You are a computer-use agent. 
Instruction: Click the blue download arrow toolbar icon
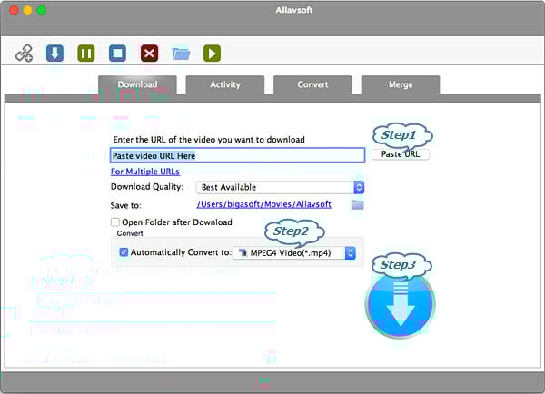(54, 54)
